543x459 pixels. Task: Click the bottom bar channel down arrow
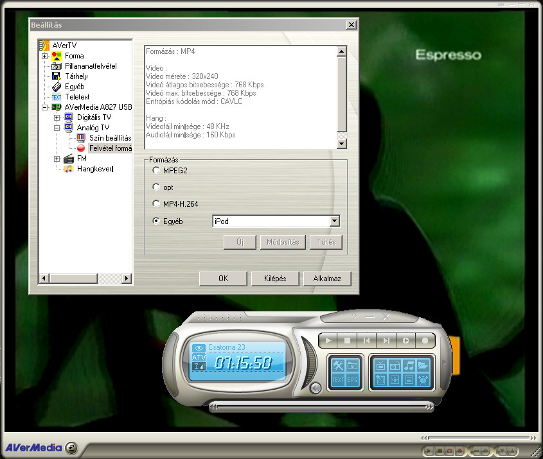tap(502, 451)
